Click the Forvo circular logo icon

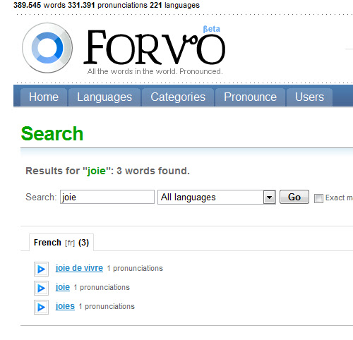click(x=47, y=48)
